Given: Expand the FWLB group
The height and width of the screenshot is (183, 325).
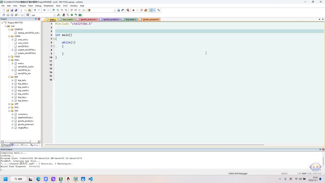Looking at the screenshot, I should 9,57.
